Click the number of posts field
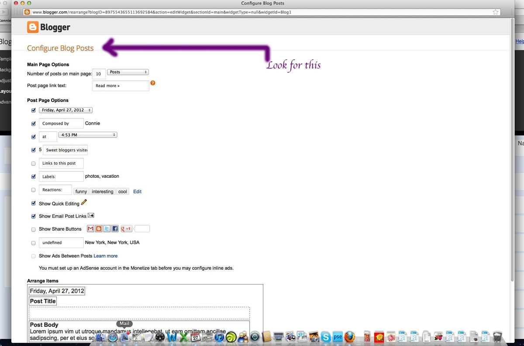Image resolution: width=524 pixels, height=346 pixels. coord(99,74)
